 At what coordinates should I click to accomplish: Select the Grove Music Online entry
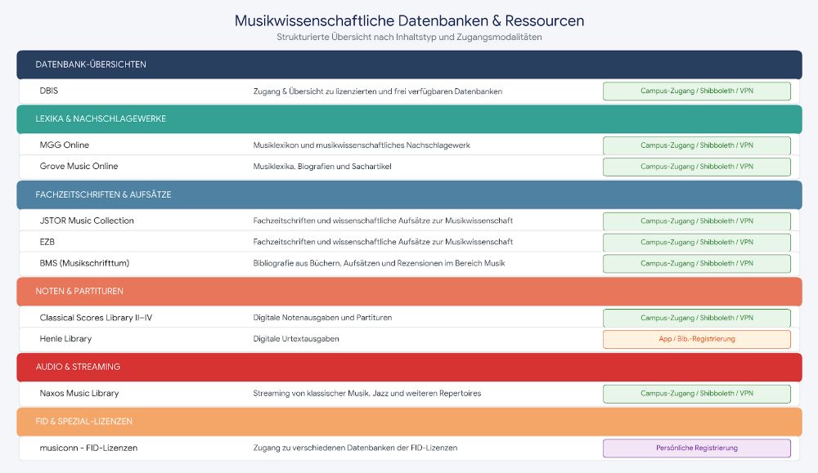[x=79, y=166]
